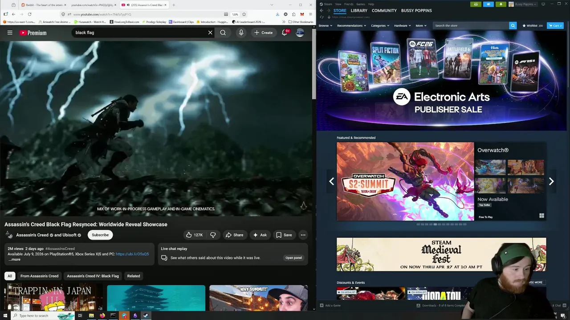Share the Black Flag Resynced video
The height and width of the screenshot is (320, 570).
(234, 235)
